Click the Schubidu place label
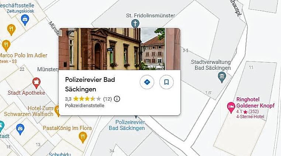The image size is (281, 156). [60, 154]
